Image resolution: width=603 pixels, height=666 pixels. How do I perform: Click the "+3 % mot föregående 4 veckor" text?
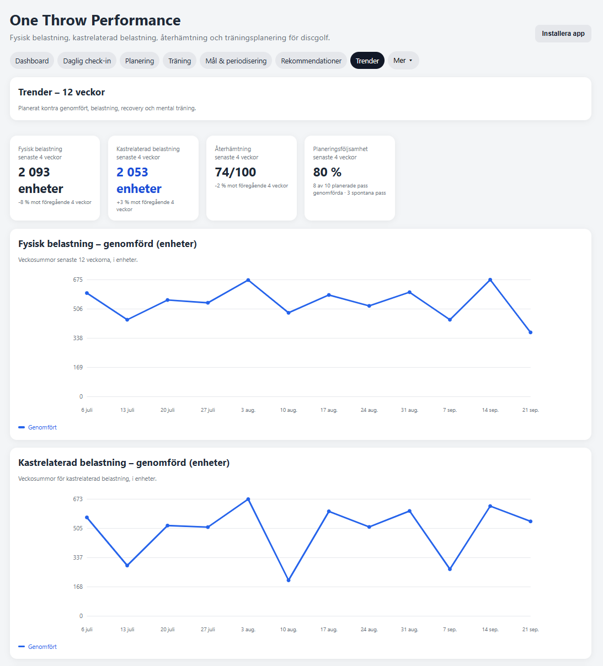coord(145,206)
